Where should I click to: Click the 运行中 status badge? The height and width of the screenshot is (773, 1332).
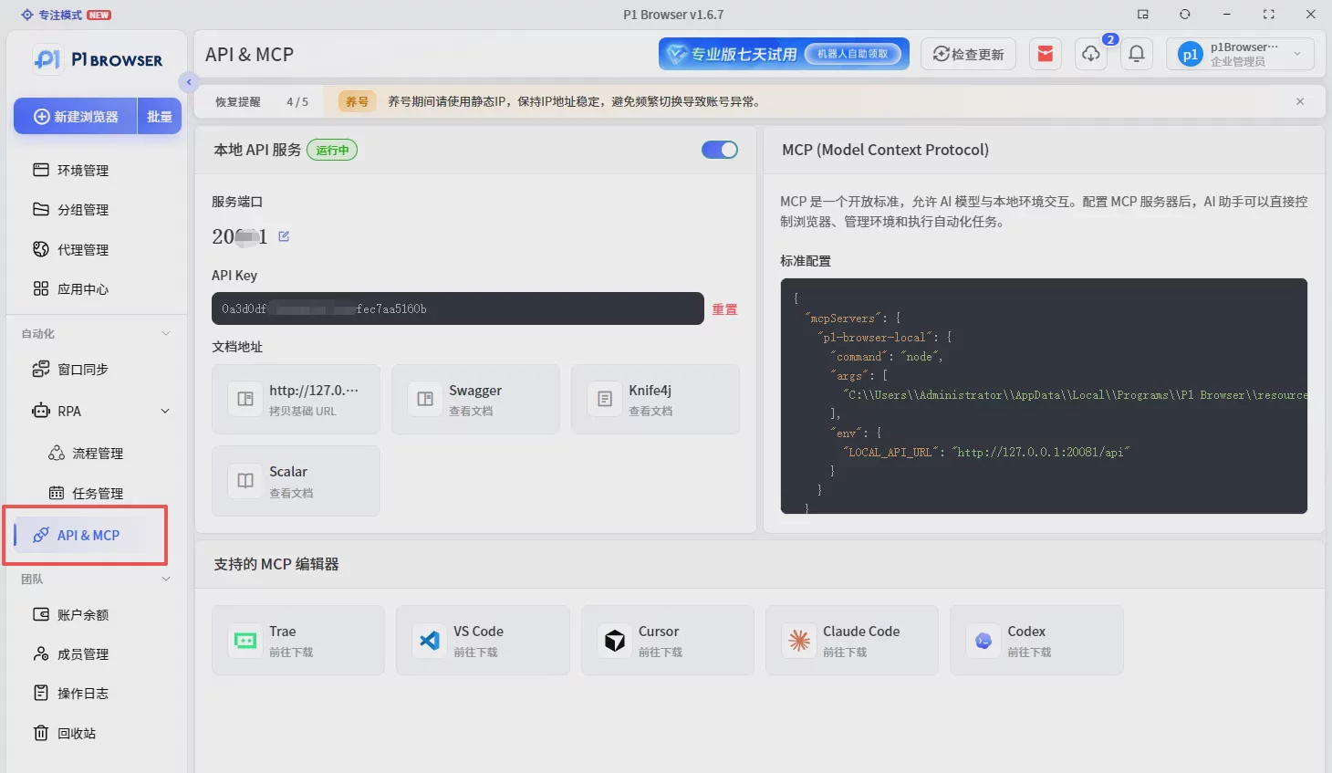tap(332, 150)
